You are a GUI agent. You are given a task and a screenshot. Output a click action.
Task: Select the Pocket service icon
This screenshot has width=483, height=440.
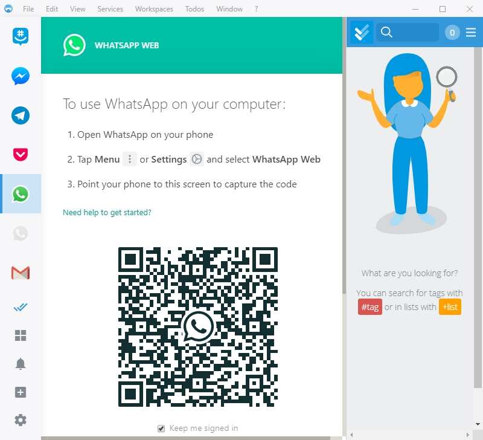20,155
